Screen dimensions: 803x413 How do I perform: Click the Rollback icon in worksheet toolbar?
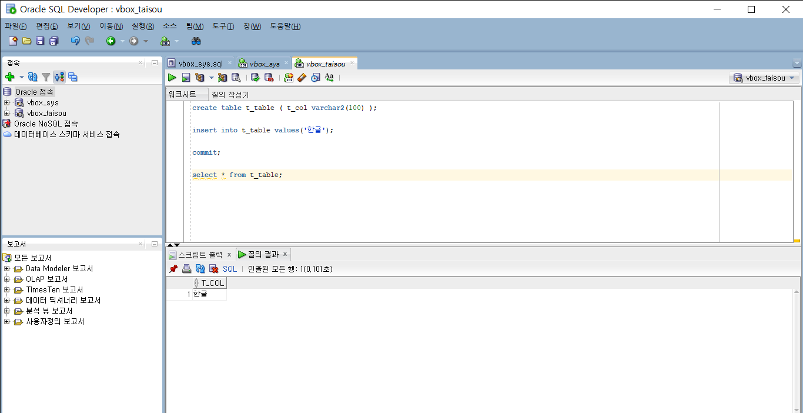269,78
